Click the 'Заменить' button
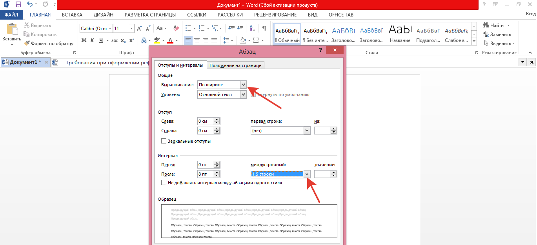Image resolution: width=537 pixels, height=245 pixels. 497,34
